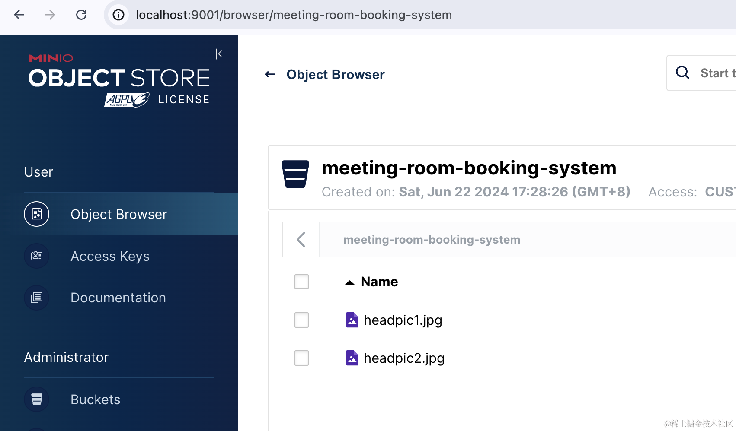This screenshot has height=431, width=736.
Task: Open the headpic2.jpg file name
Action: [x=404, y=358]
